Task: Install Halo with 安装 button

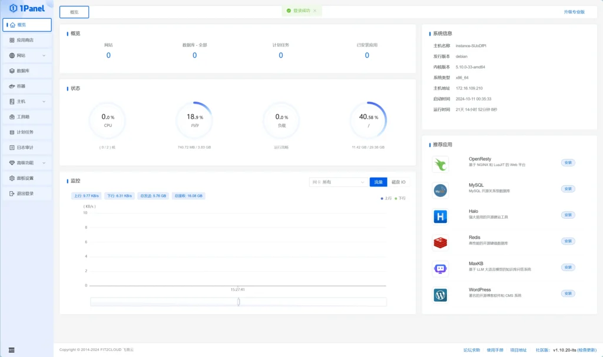Action: coord(568,215)
